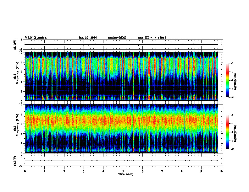
Task: Select the ch.2 spectrogram color bar
Action: pyautogui.click(x=228, y=132)
